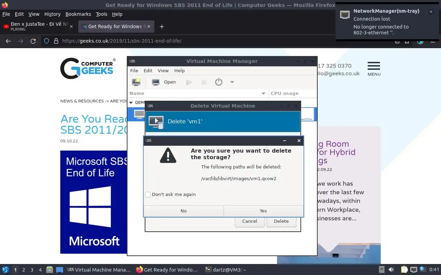Open Firefox File menu
This screenshot has height=275, width=441.
pos(6,14)
